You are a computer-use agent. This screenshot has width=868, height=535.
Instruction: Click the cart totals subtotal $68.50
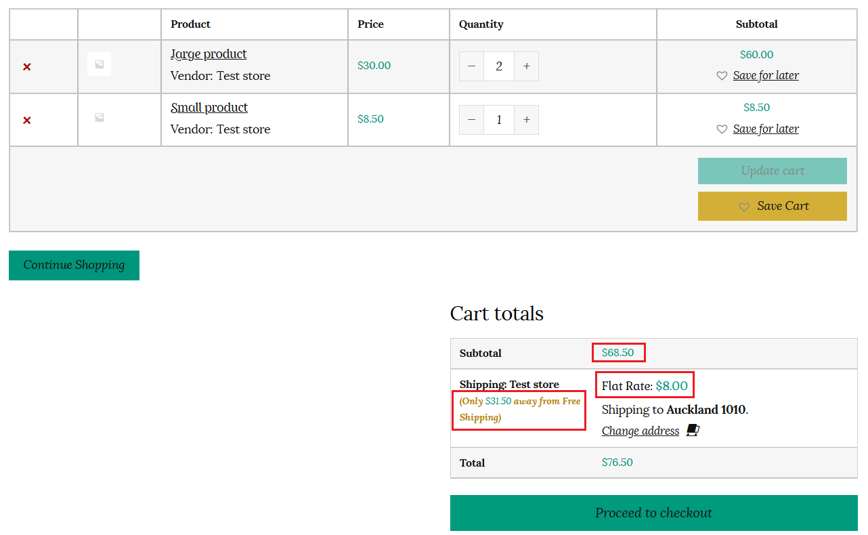click(x=618, y=353)
